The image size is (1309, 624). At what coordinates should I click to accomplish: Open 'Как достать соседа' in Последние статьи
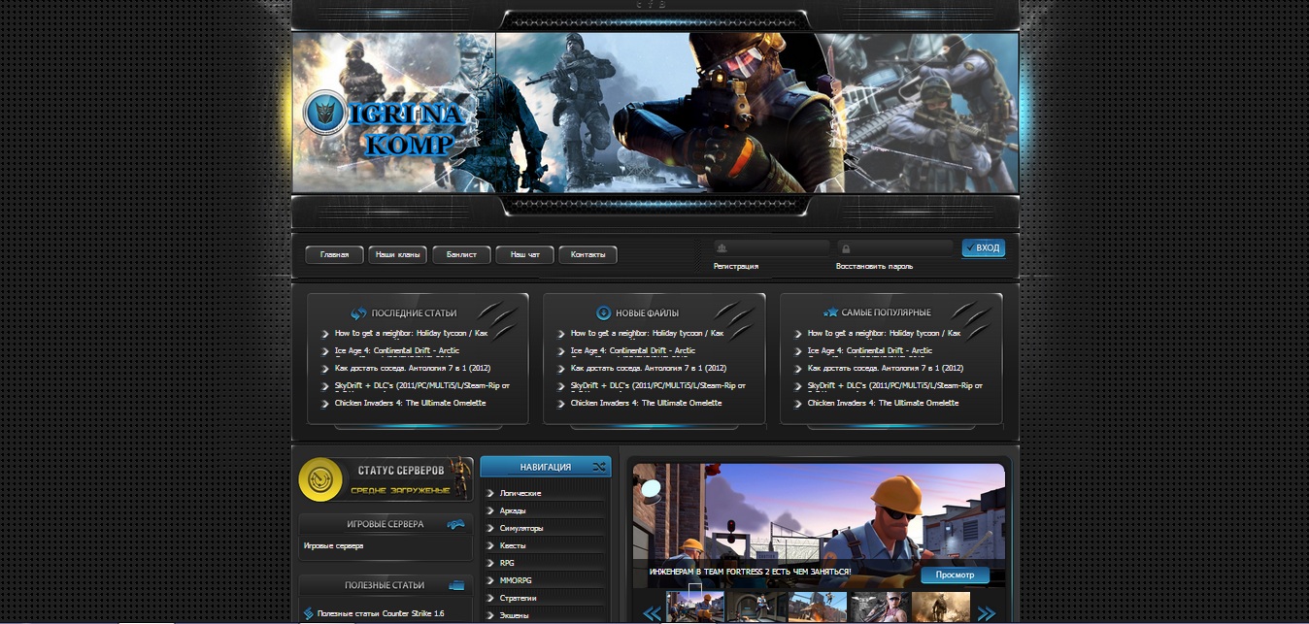coord(413,368)
